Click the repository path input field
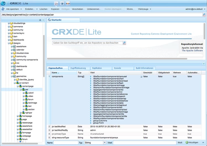Screen dimensions: 207x146 click(x=102, y=15)
